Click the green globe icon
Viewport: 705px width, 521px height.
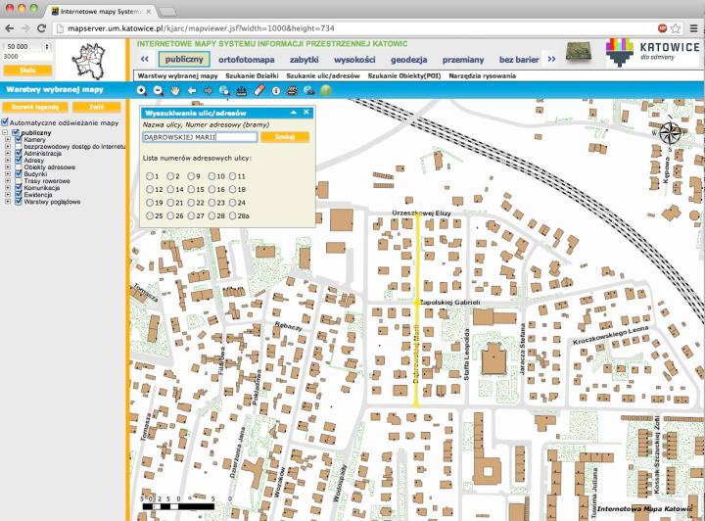pyautogui.click(x=325, y=90)
